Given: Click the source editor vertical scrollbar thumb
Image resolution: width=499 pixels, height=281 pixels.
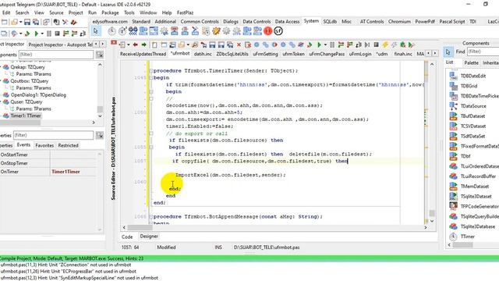Looking at the screenshot, I should [x=432, y=213].
